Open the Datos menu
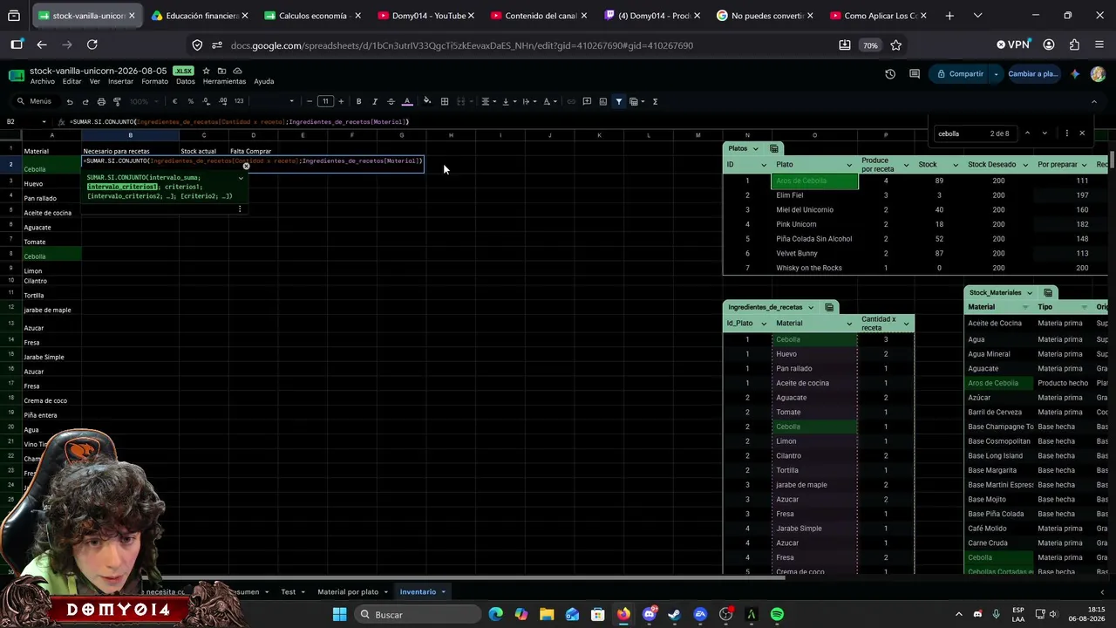Image resolution: width=1116 pixels, height=628 pixels. point(186,81)
